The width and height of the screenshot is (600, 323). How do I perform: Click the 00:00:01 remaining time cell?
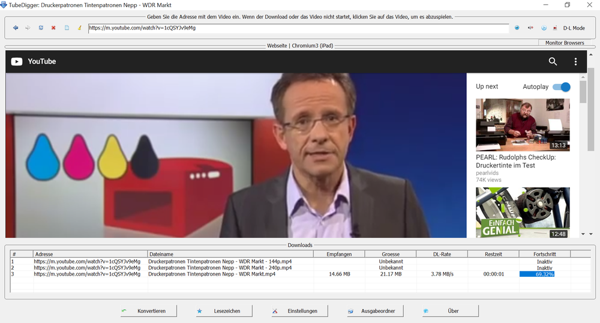[494, 274]
